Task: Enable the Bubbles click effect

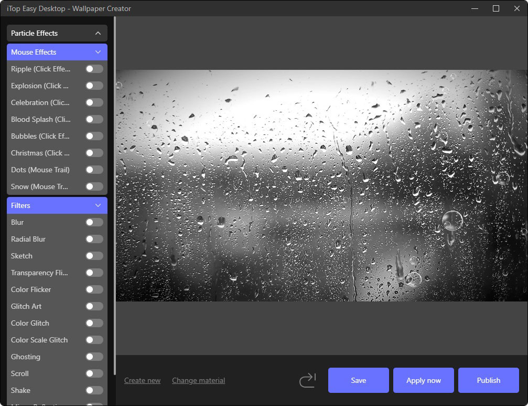Action: click(x=94, y=136)
